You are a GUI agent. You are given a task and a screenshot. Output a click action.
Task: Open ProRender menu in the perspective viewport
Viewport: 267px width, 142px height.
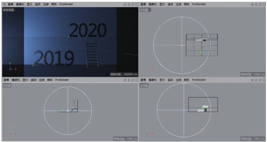66,4
